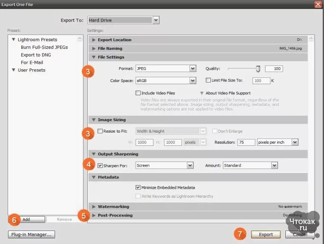Collapse the Metadata section
The image size is (324, 244).
point(94,177)
